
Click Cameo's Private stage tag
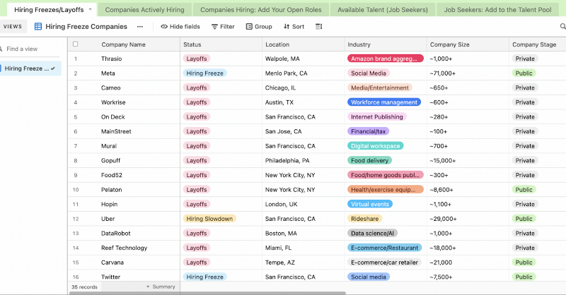pos(525,88)
